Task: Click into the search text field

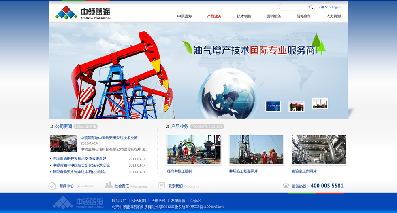Action: point(294,7)
